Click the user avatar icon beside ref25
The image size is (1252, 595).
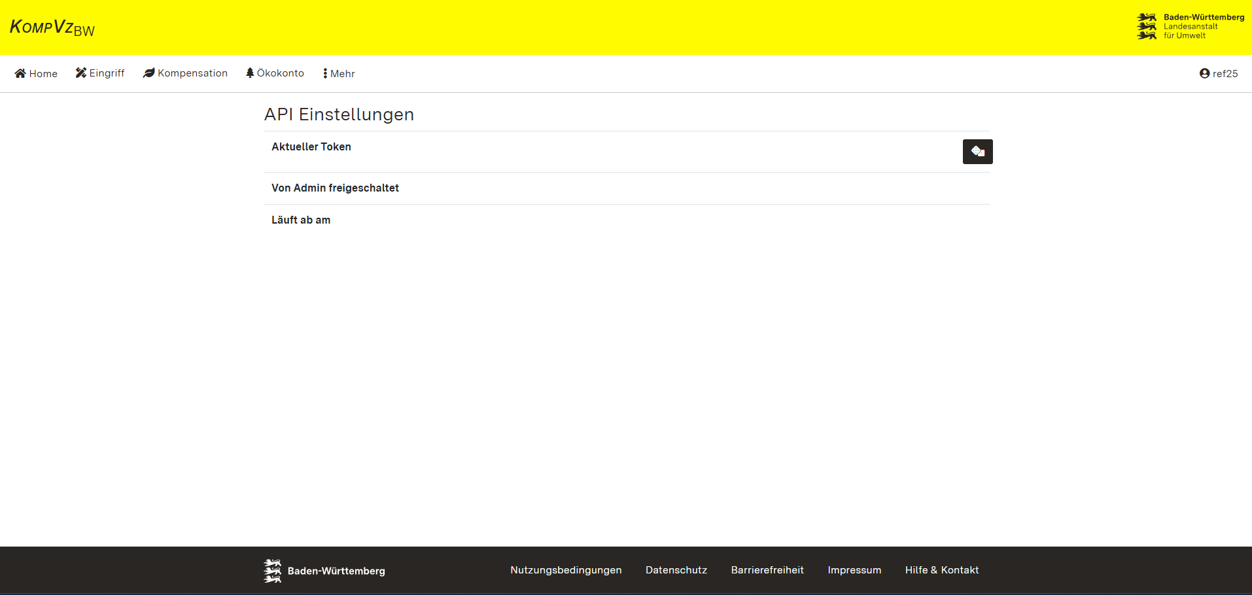1204,73
